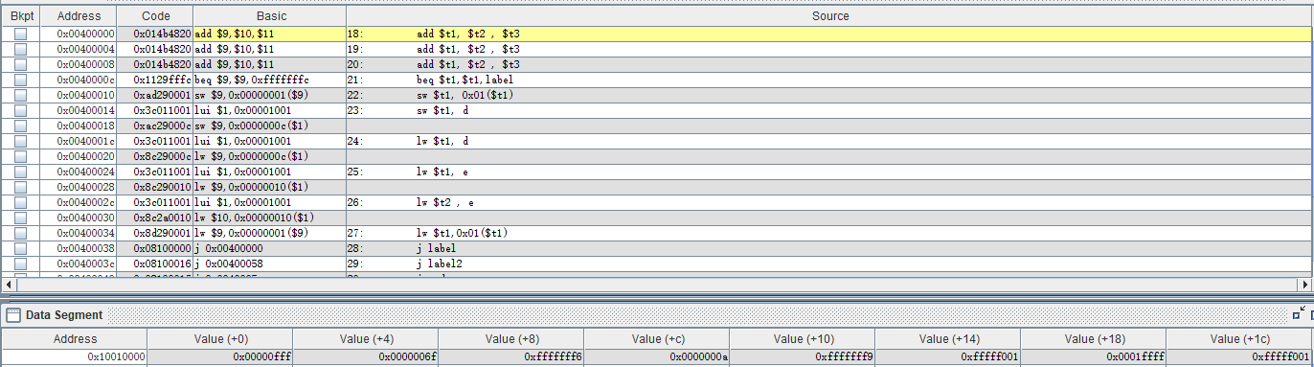
Task: Check breakpoint box for address 0x00400024
Action: coord(19,172)
